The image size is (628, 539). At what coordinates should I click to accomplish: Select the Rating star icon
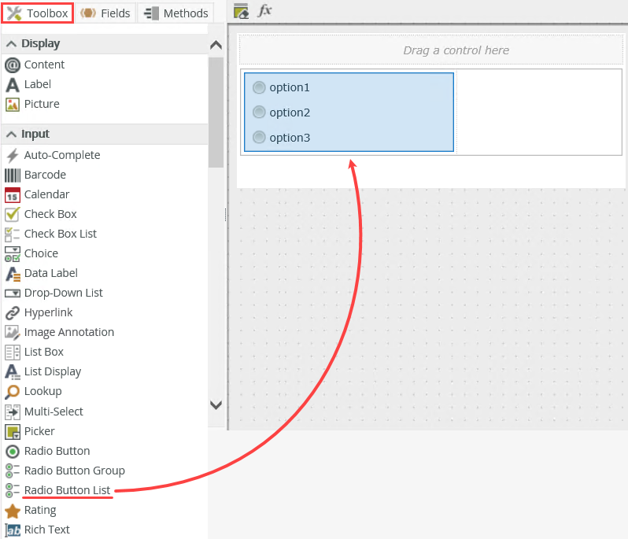[13, 511]
